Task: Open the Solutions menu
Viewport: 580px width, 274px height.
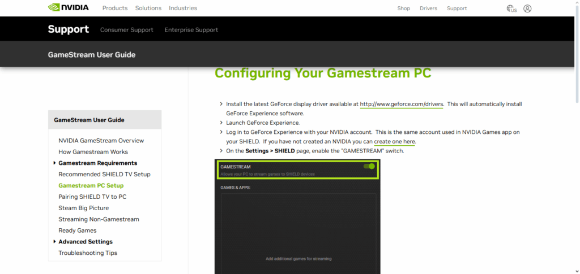Action: tap(148, 8)
